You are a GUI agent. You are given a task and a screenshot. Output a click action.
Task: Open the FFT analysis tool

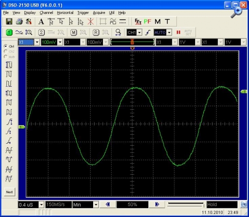click(x=138, y=21)
